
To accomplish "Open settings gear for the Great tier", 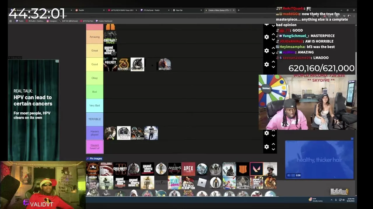I will [266, 51].
